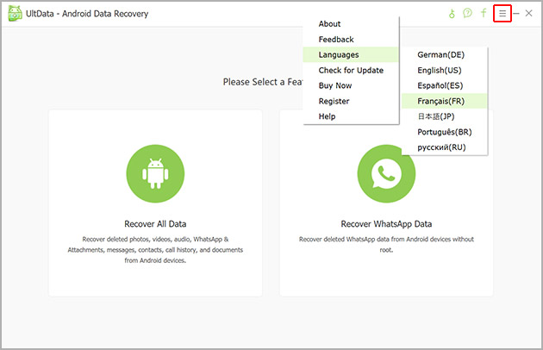This screenshot has height=350, width=543.
Task: Click the UltData - Android Data Recovery title
Action: click(87, 14)
